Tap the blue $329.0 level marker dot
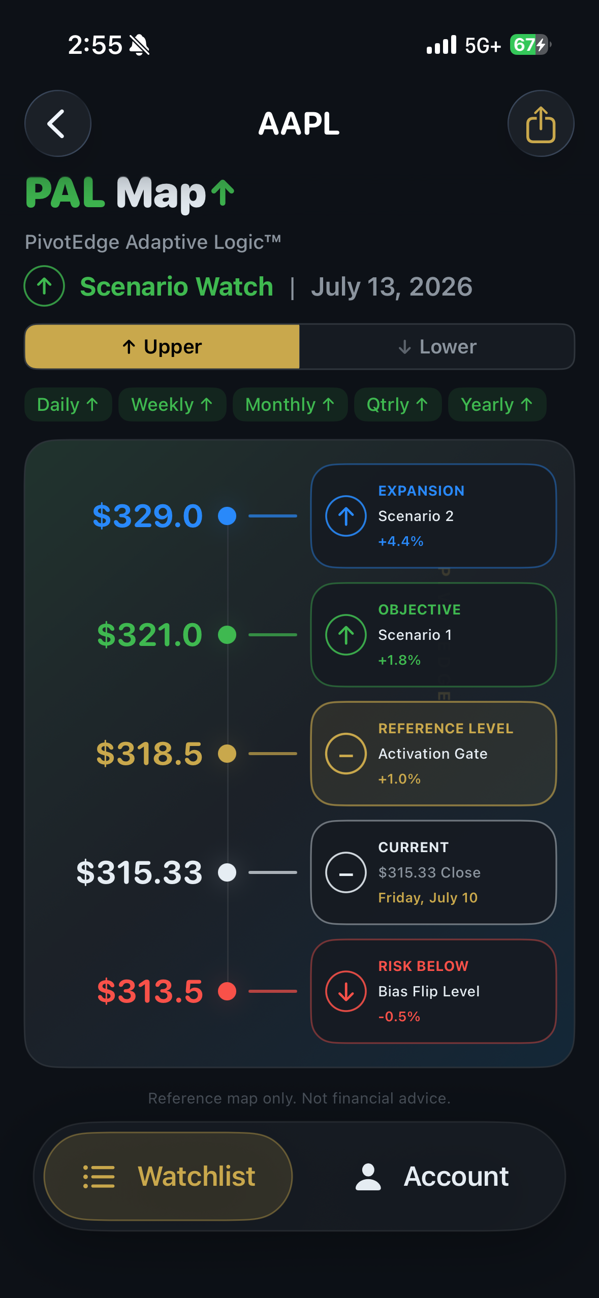Image resolution: width=599 pixels, height=1298 pixels. point(227,516)
